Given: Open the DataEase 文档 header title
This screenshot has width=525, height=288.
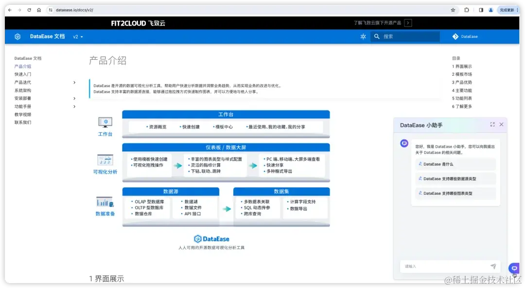Looking at the screenshot, I should tap(47, 36).
